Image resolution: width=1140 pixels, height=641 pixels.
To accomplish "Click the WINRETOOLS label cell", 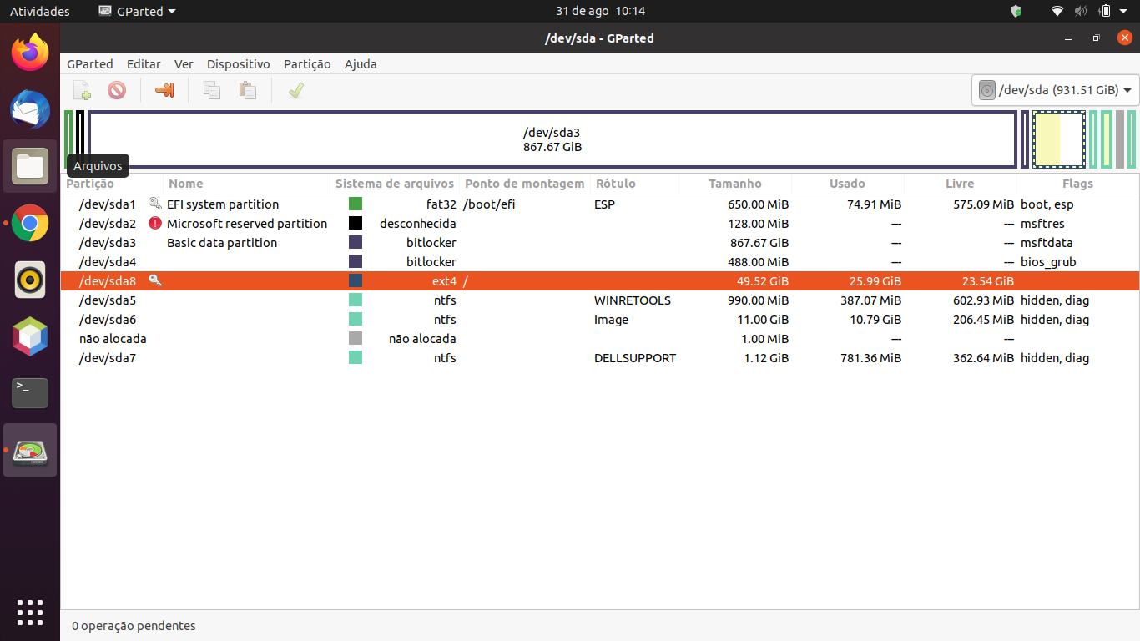I will click(633, 300).
